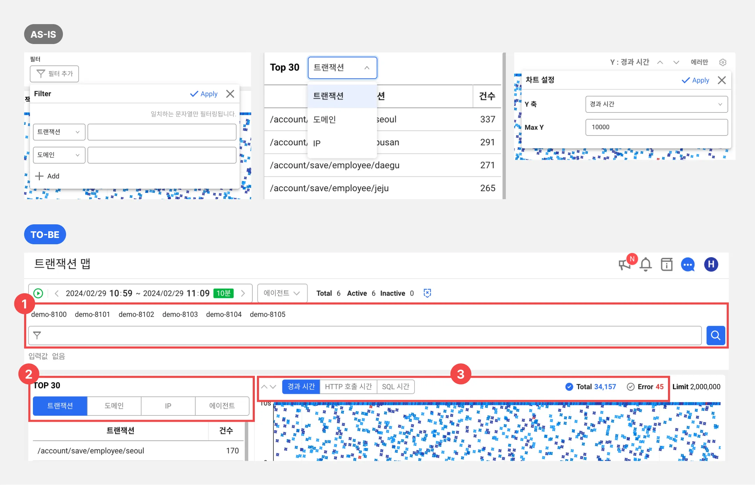Click the wide filter search input
The height and width of the screenshot is (485, 755).
coord(365,335)
